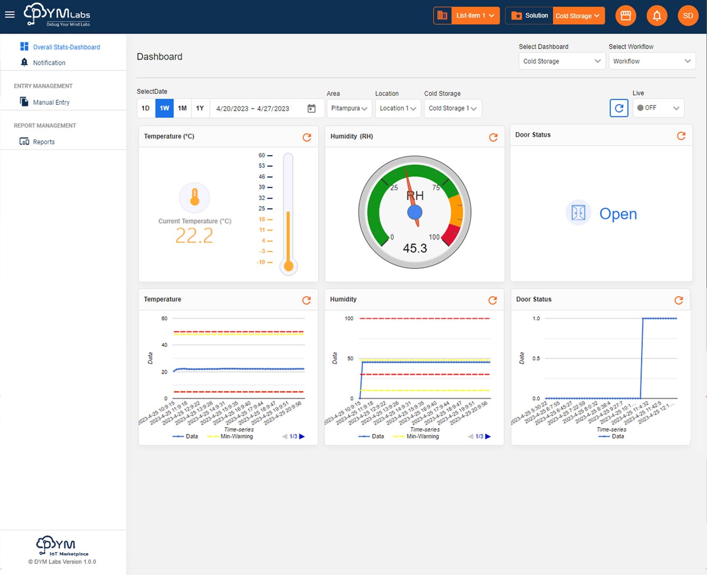Select the 1M date range

click(182, 108)
